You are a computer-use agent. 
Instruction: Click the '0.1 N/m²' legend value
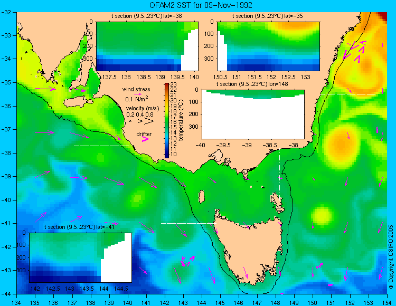pos(137,99)
